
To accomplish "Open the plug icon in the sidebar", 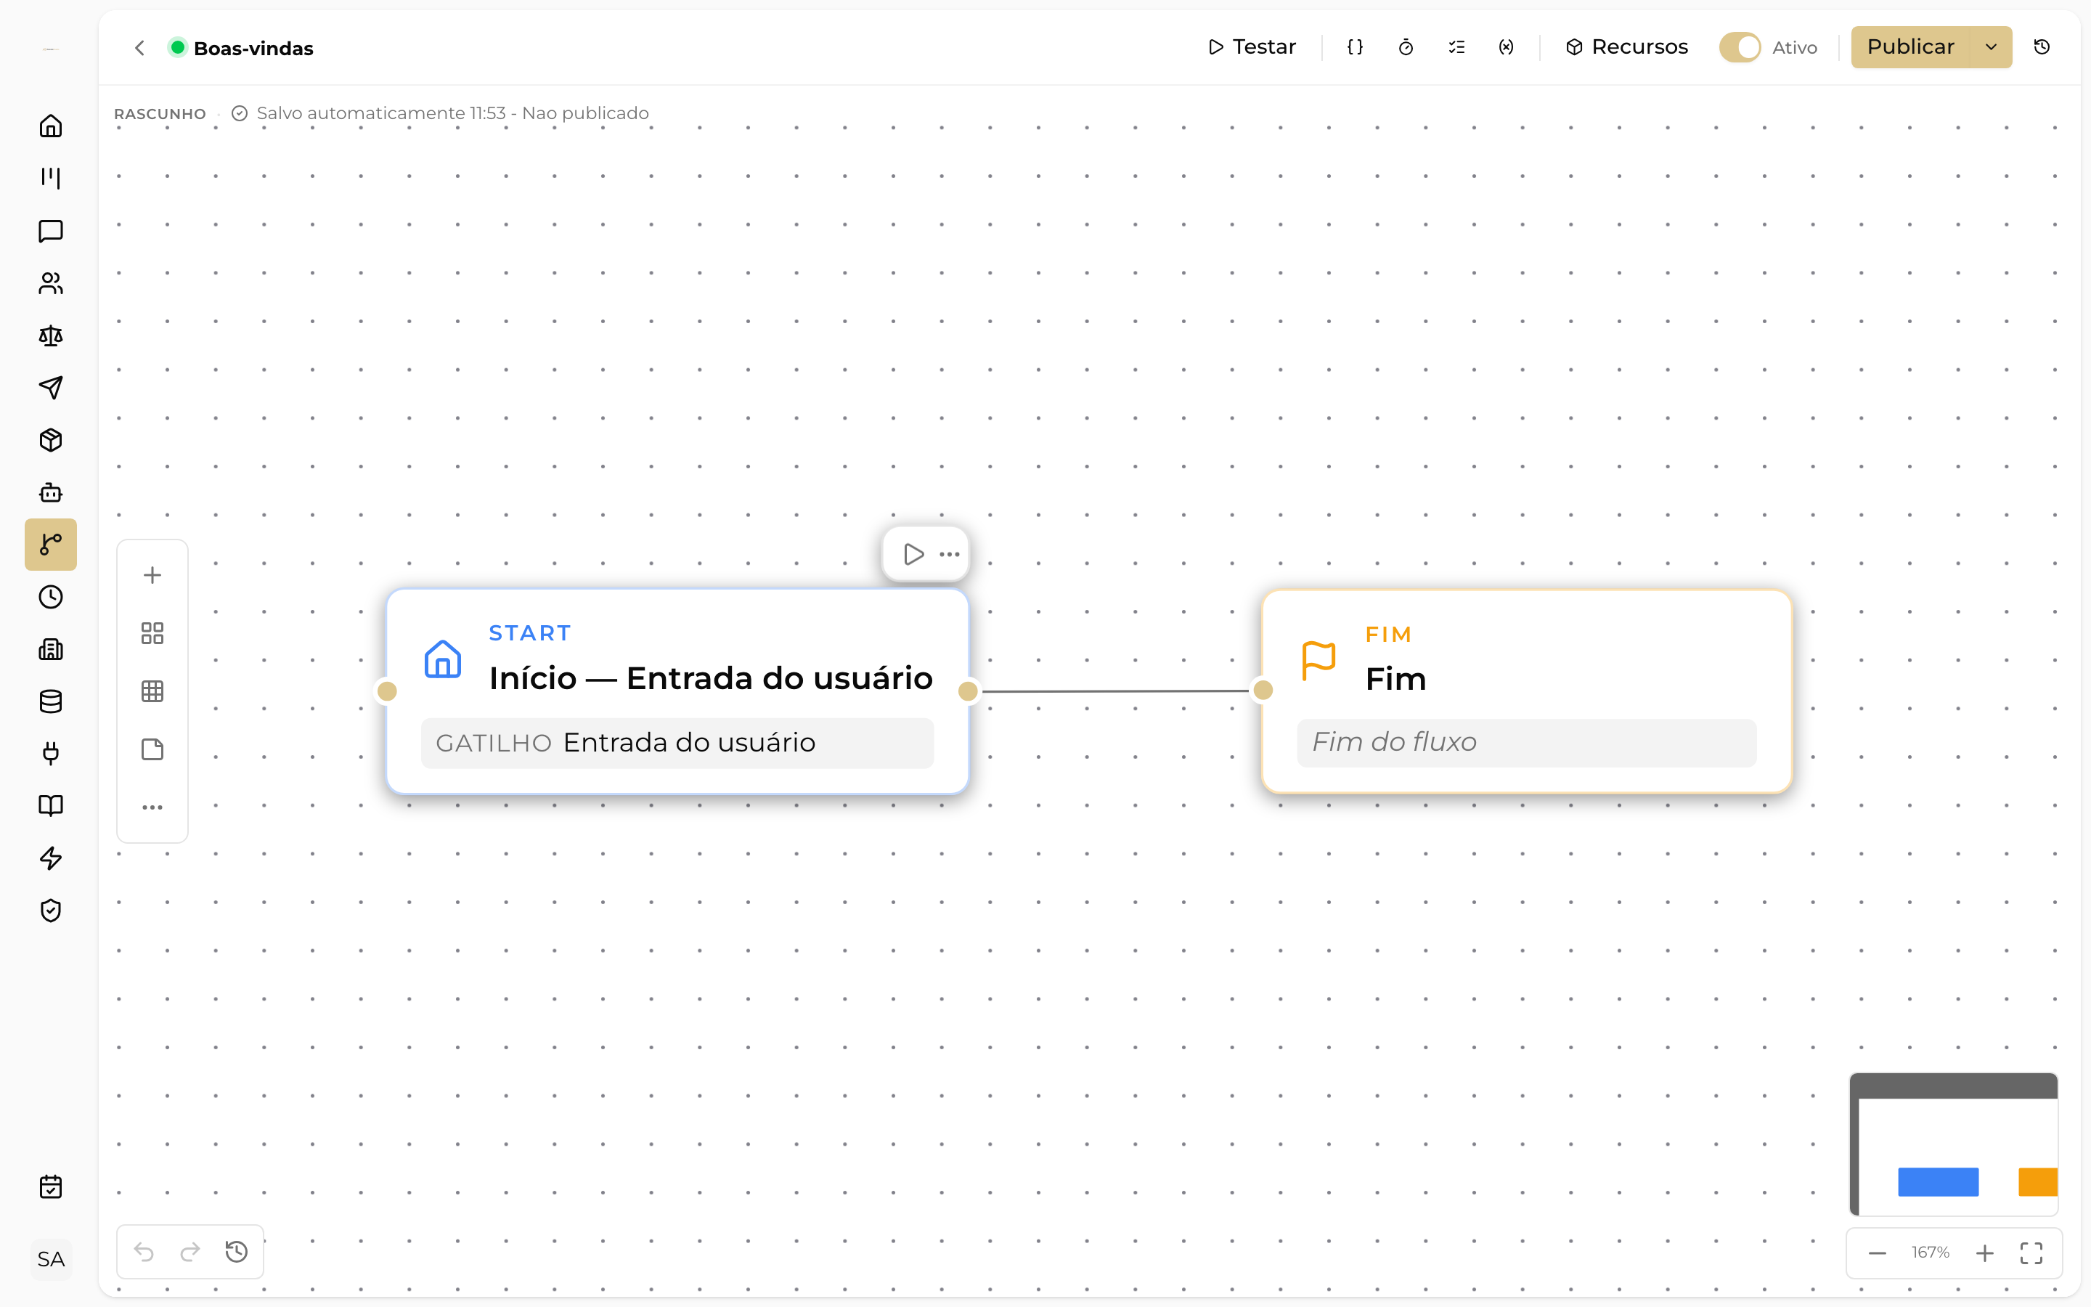I will coord(51,754).
